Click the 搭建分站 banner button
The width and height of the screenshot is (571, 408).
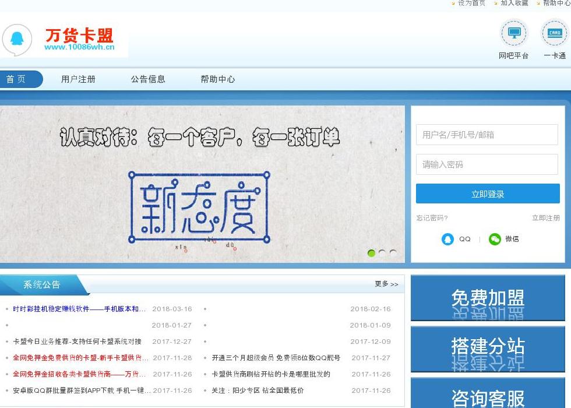pos(488,349)
